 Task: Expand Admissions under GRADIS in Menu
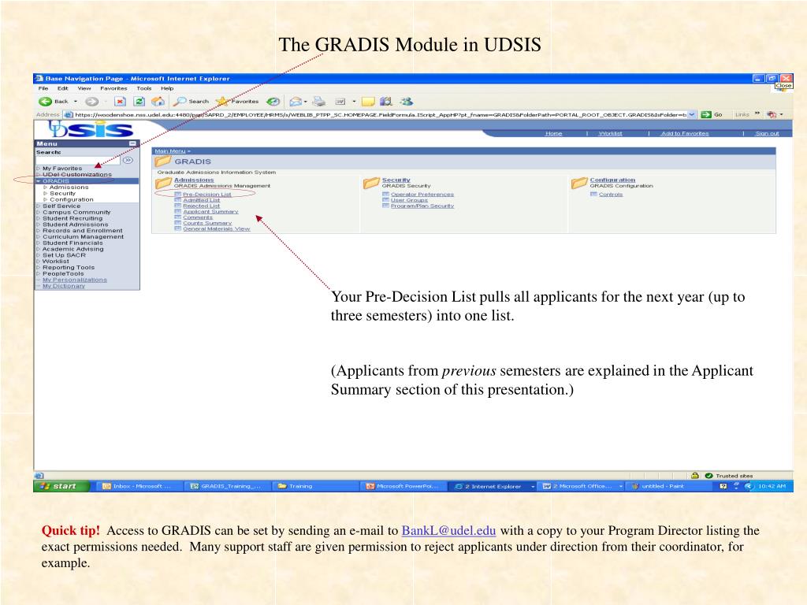click(45, 187)
